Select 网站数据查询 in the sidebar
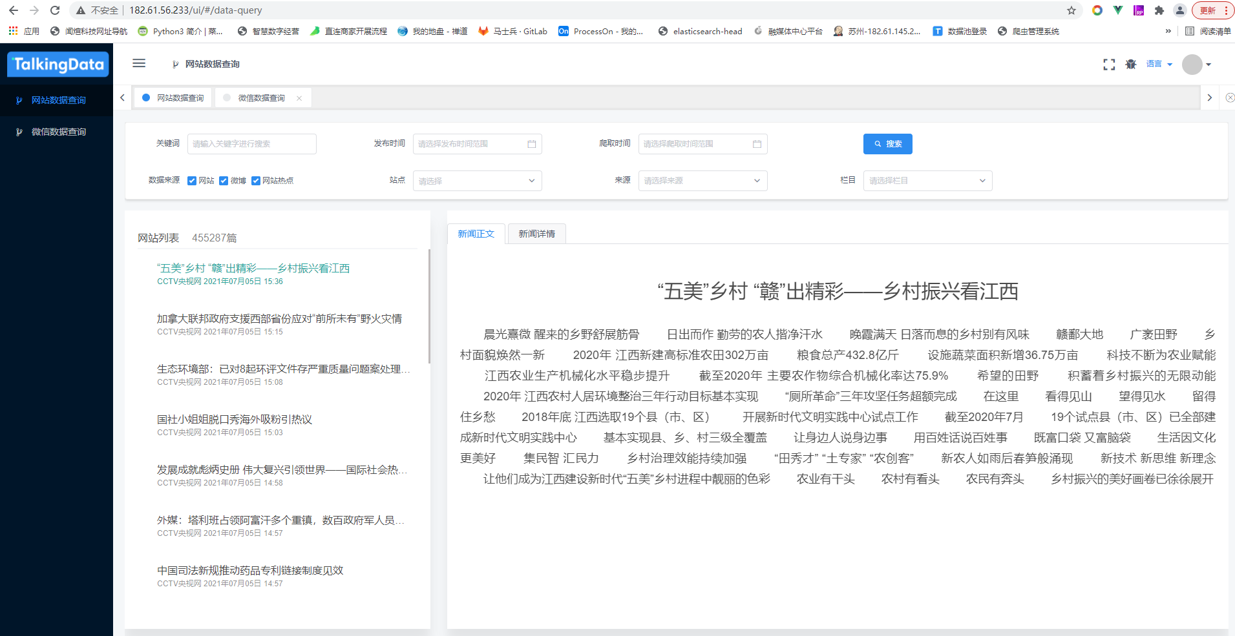1235x636 pixels. coord(56,100)
